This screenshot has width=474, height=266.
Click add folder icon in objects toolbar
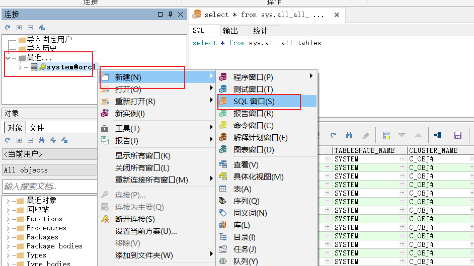tap(19, 140)
